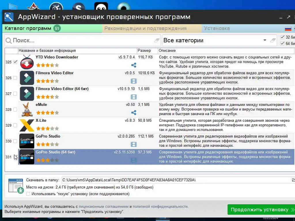
Task: Check X-Lite row 329 checkbox
Action: (15, 125)
